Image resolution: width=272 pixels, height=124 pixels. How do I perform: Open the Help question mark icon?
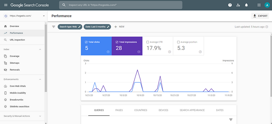click(x=230, y=5)
